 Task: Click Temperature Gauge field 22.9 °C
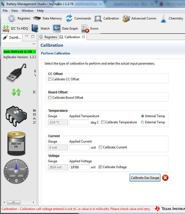click(x=58, y=122)
